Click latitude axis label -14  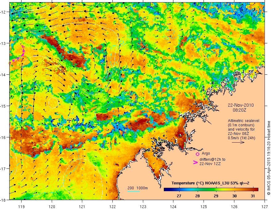pyautogui.click(x=3, y=74)
